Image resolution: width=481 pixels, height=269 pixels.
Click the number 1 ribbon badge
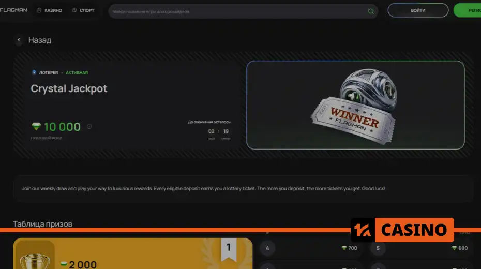[x=229, y=249]
